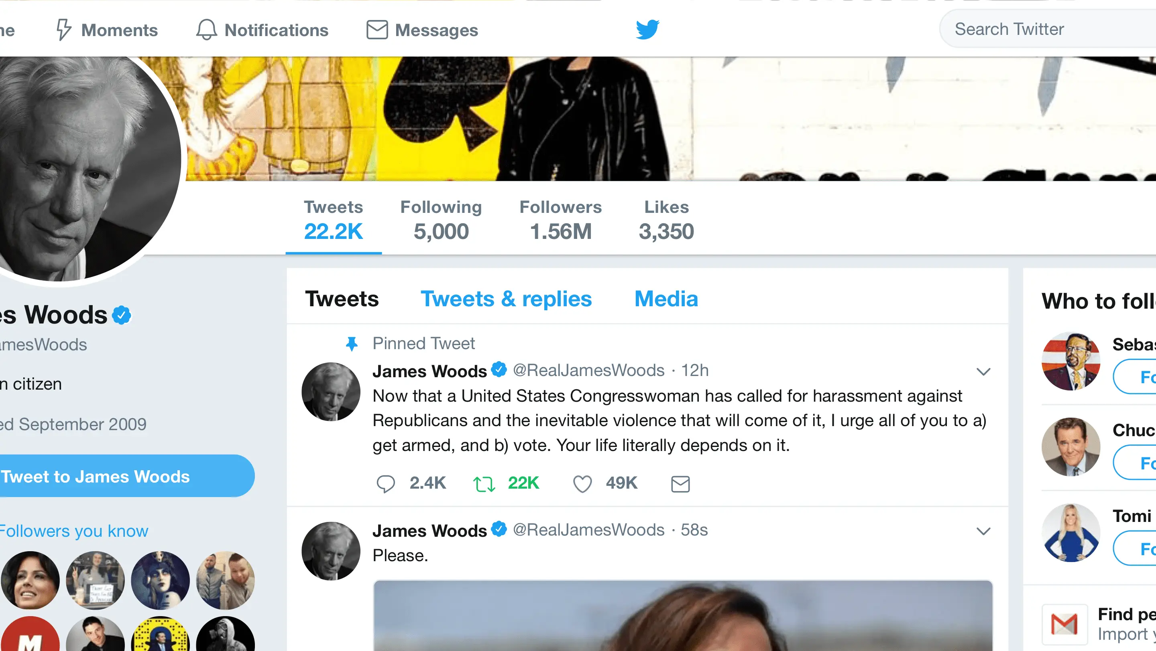
Task: Switch to the Media tab
Action: coord(666,299)
